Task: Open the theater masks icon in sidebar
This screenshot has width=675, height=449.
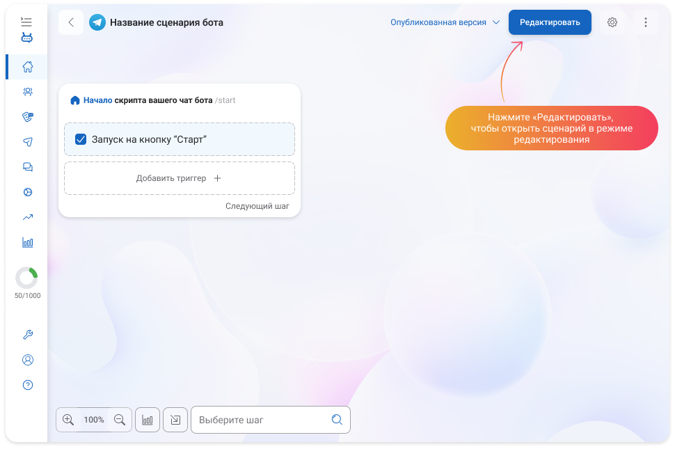Action: tap(28, 117)
